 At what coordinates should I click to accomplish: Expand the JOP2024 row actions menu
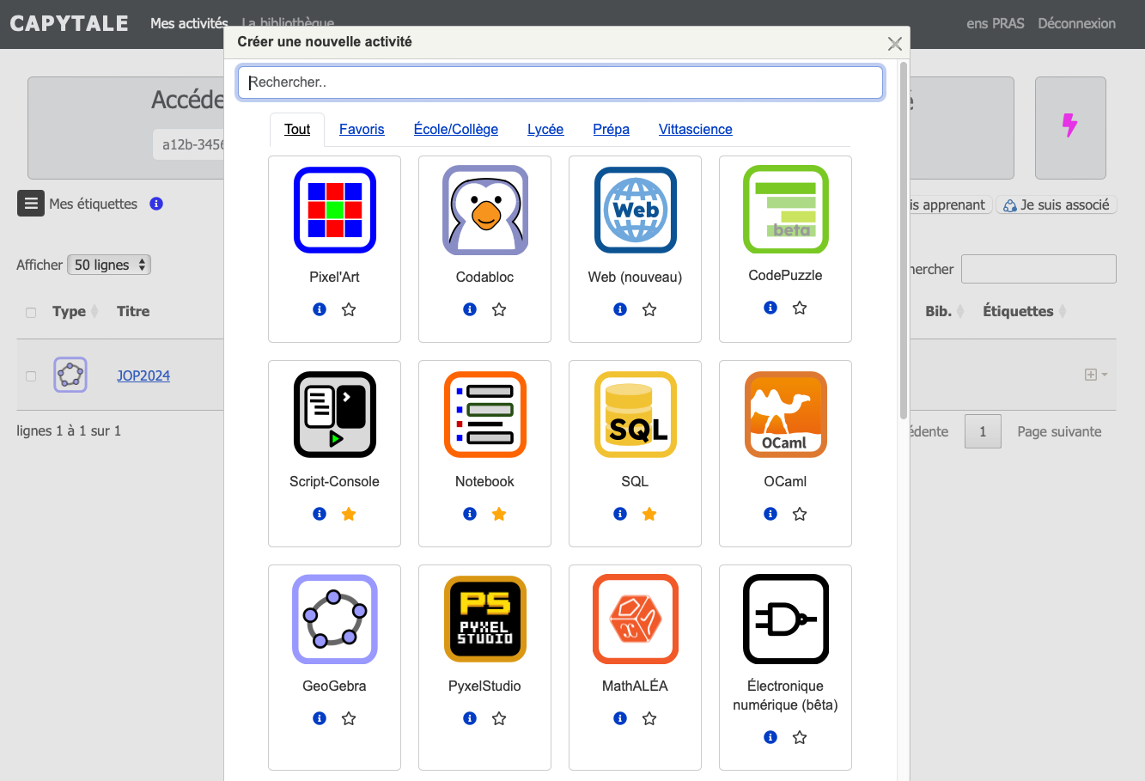(x=1095, y=375)
